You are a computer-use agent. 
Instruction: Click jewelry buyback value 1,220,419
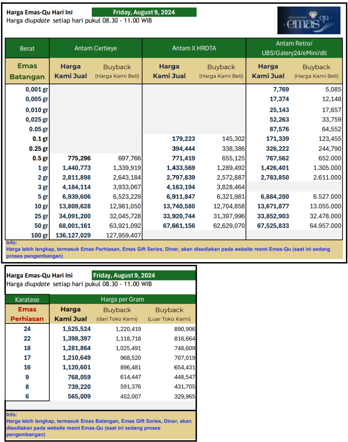coord(128,329)
